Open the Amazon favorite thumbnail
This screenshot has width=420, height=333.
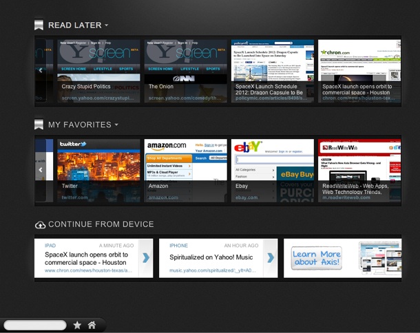pos(186,170)
